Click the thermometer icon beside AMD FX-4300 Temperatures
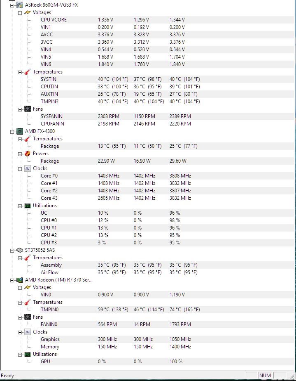Viewport: 296px width, 381px height. click(x=28, y=139)
